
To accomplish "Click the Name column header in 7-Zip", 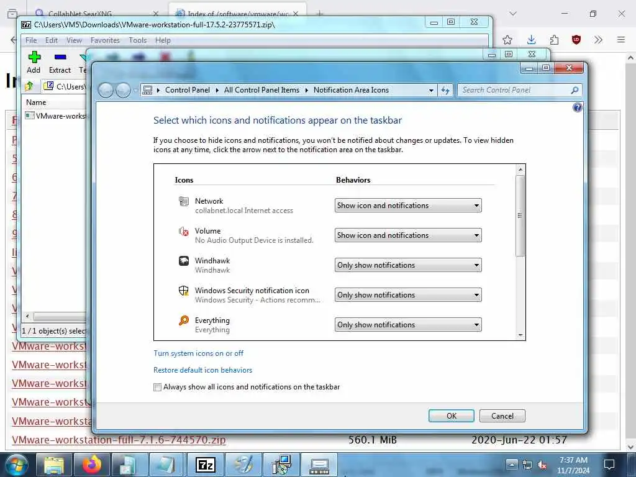I will tap(36, 102).
